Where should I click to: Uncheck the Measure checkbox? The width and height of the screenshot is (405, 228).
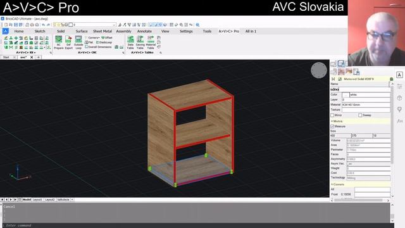click(x=332, y=127)
